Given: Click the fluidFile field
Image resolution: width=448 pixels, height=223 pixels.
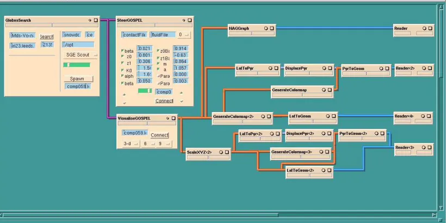Looking at the screenshot, I should pos(163,35).
